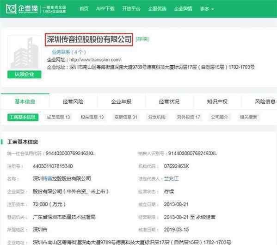
Task: Go to 开放平台 in top navigation
Action: (x=131, y=9)
